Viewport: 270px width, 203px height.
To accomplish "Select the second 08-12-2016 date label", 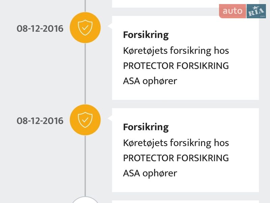I will point(40,121).
